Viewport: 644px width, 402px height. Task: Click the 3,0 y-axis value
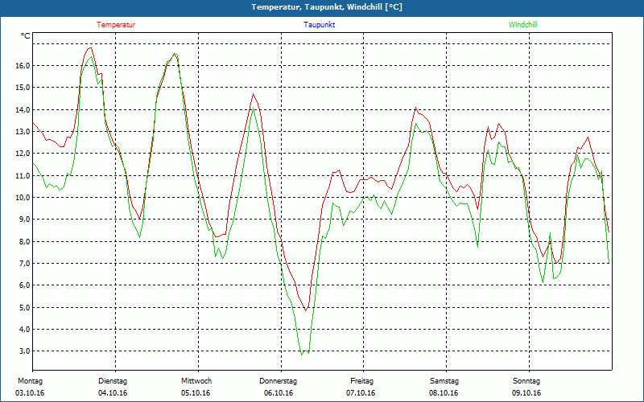[x=24, y=351]
